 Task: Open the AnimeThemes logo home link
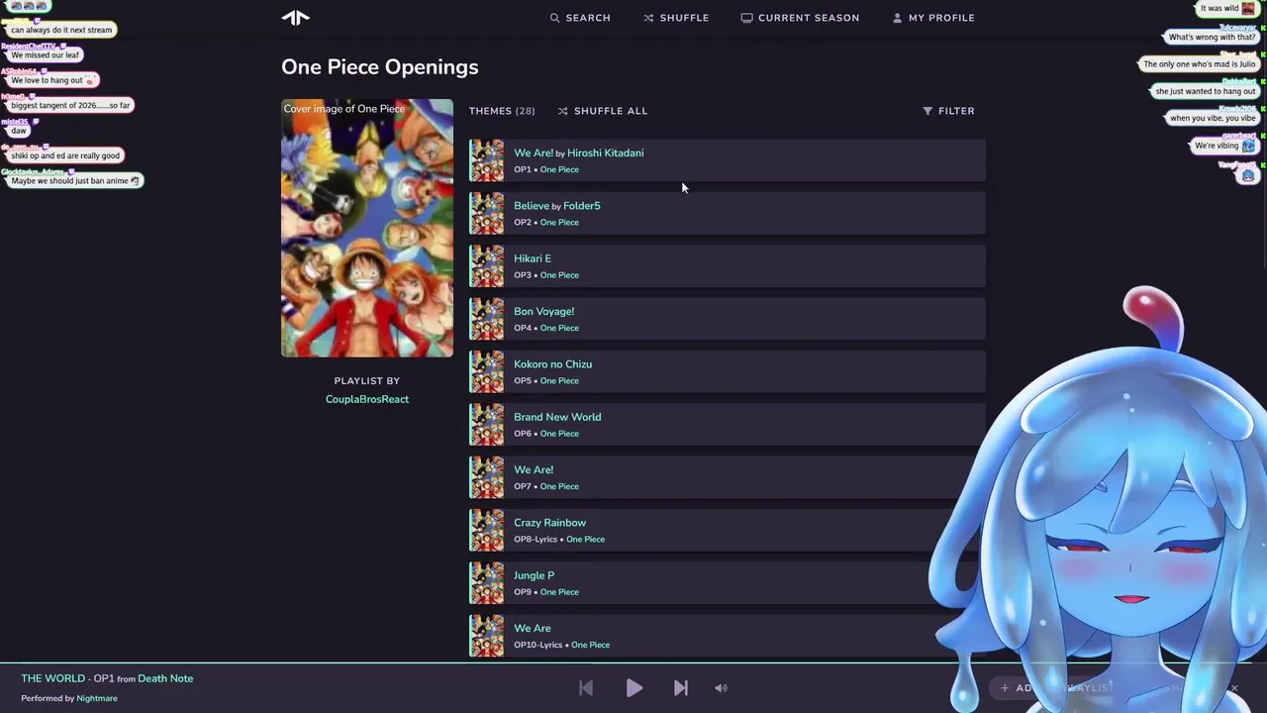click(x=295, y=17)
